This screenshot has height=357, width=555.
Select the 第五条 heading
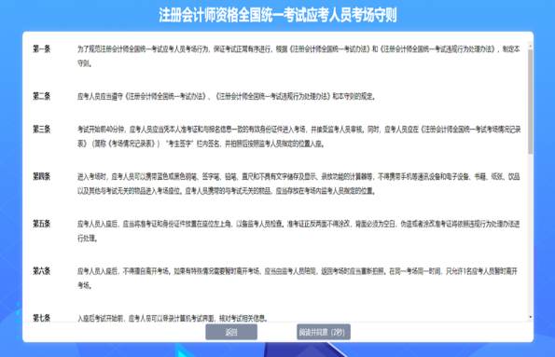tap(41, 224)
